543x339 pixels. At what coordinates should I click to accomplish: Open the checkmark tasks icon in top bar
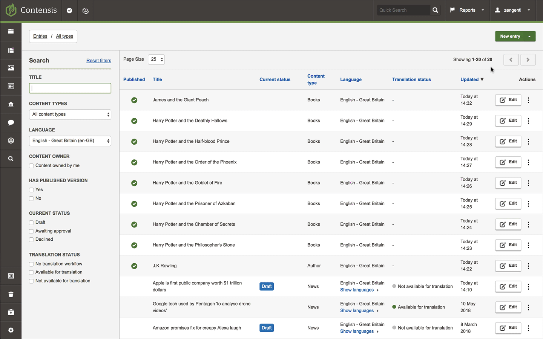pos(69,11)
